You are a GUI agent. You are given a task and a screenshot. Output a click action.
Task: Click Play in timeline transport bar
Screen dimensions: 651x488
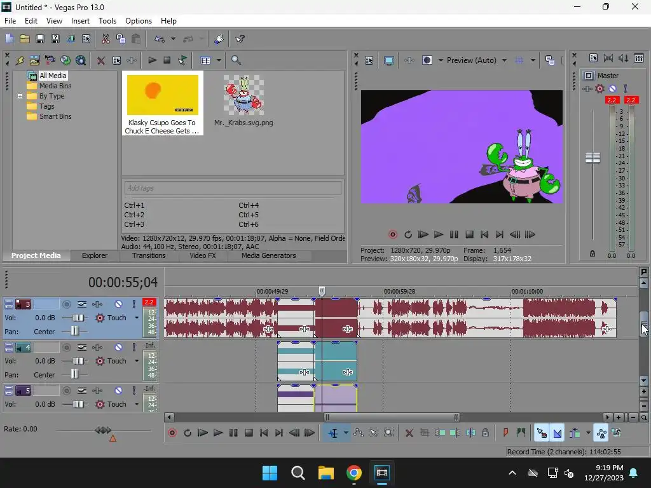(x=218, y=433)
